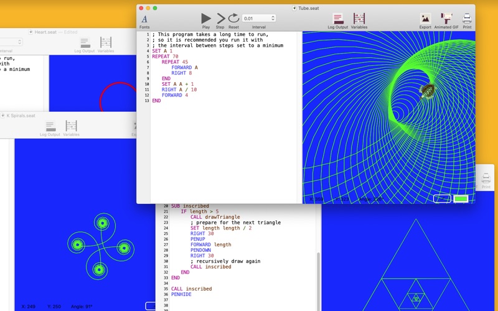
Task: Show Log Output in Tube.seat window
Action: [337, 21]
